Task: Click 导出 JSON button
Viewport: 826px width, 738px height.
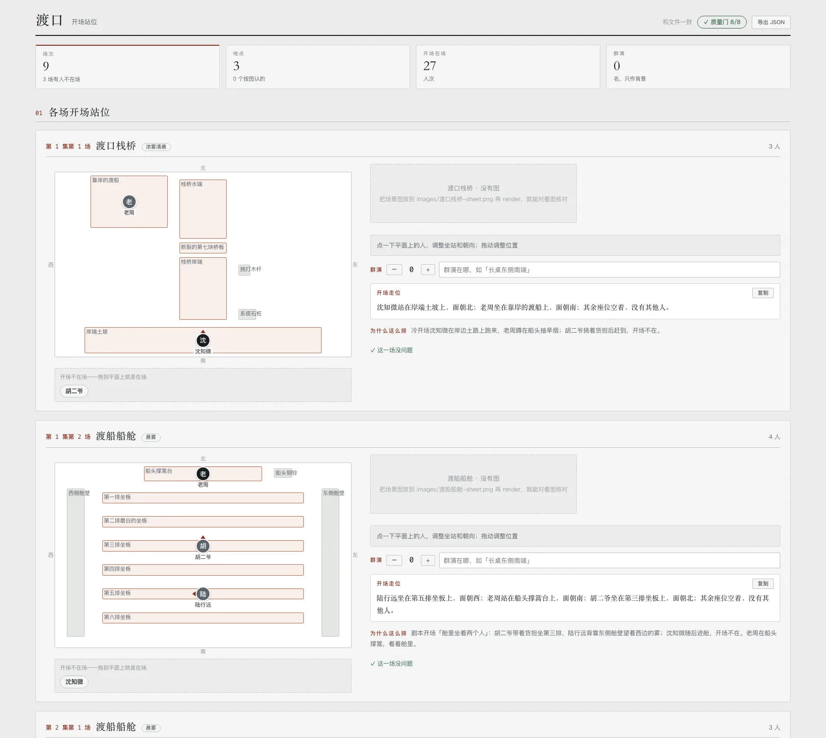Action: click(771, 22)
